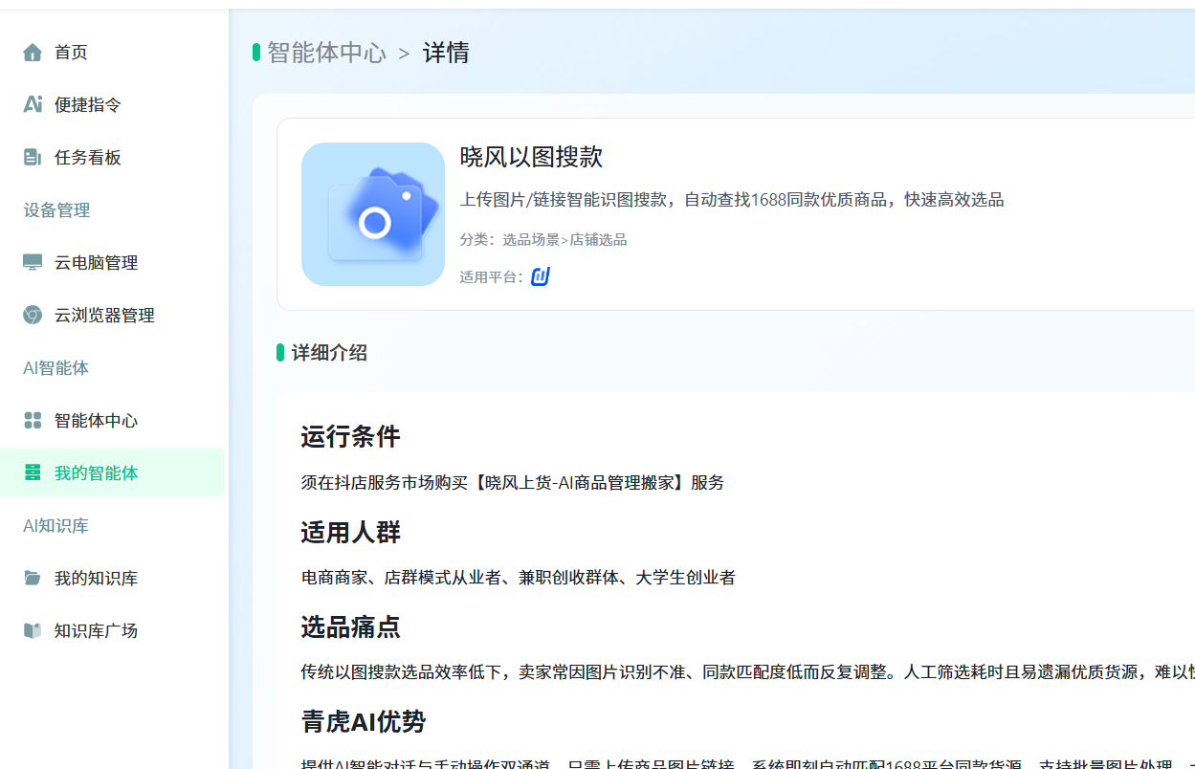
Task: Click the Ai icon beside 便捷指令
Action: click(33, 105)
